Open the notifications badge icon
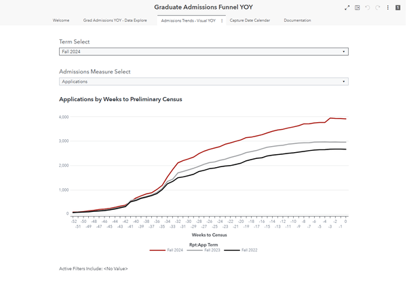Viewport: 407px width, 288px height. pos(398,7)
